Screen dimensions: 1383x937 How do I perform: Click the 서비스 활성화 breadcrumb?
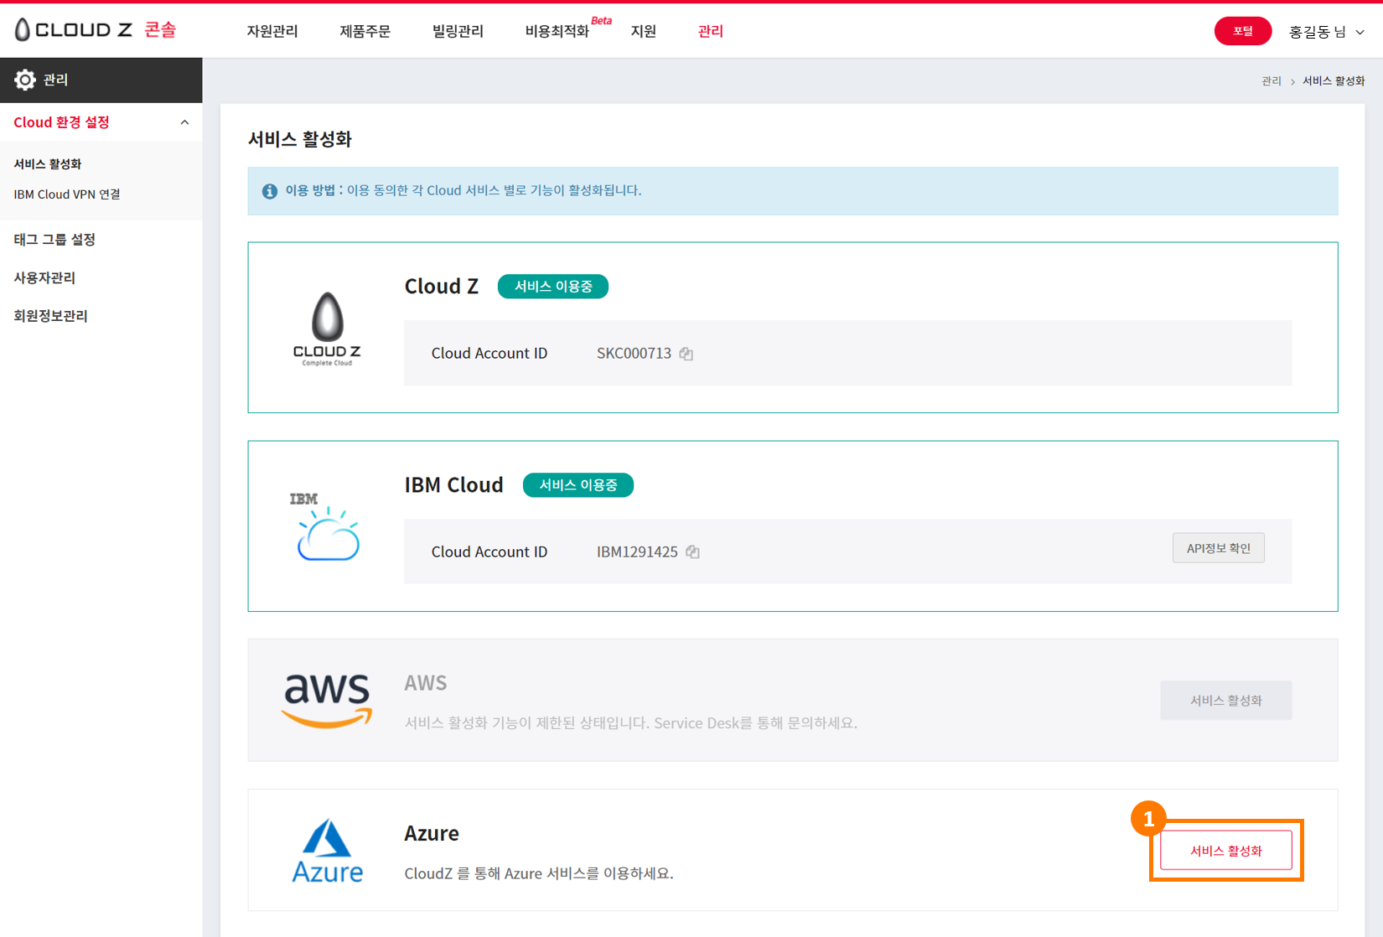click(x=1334, y=81)
